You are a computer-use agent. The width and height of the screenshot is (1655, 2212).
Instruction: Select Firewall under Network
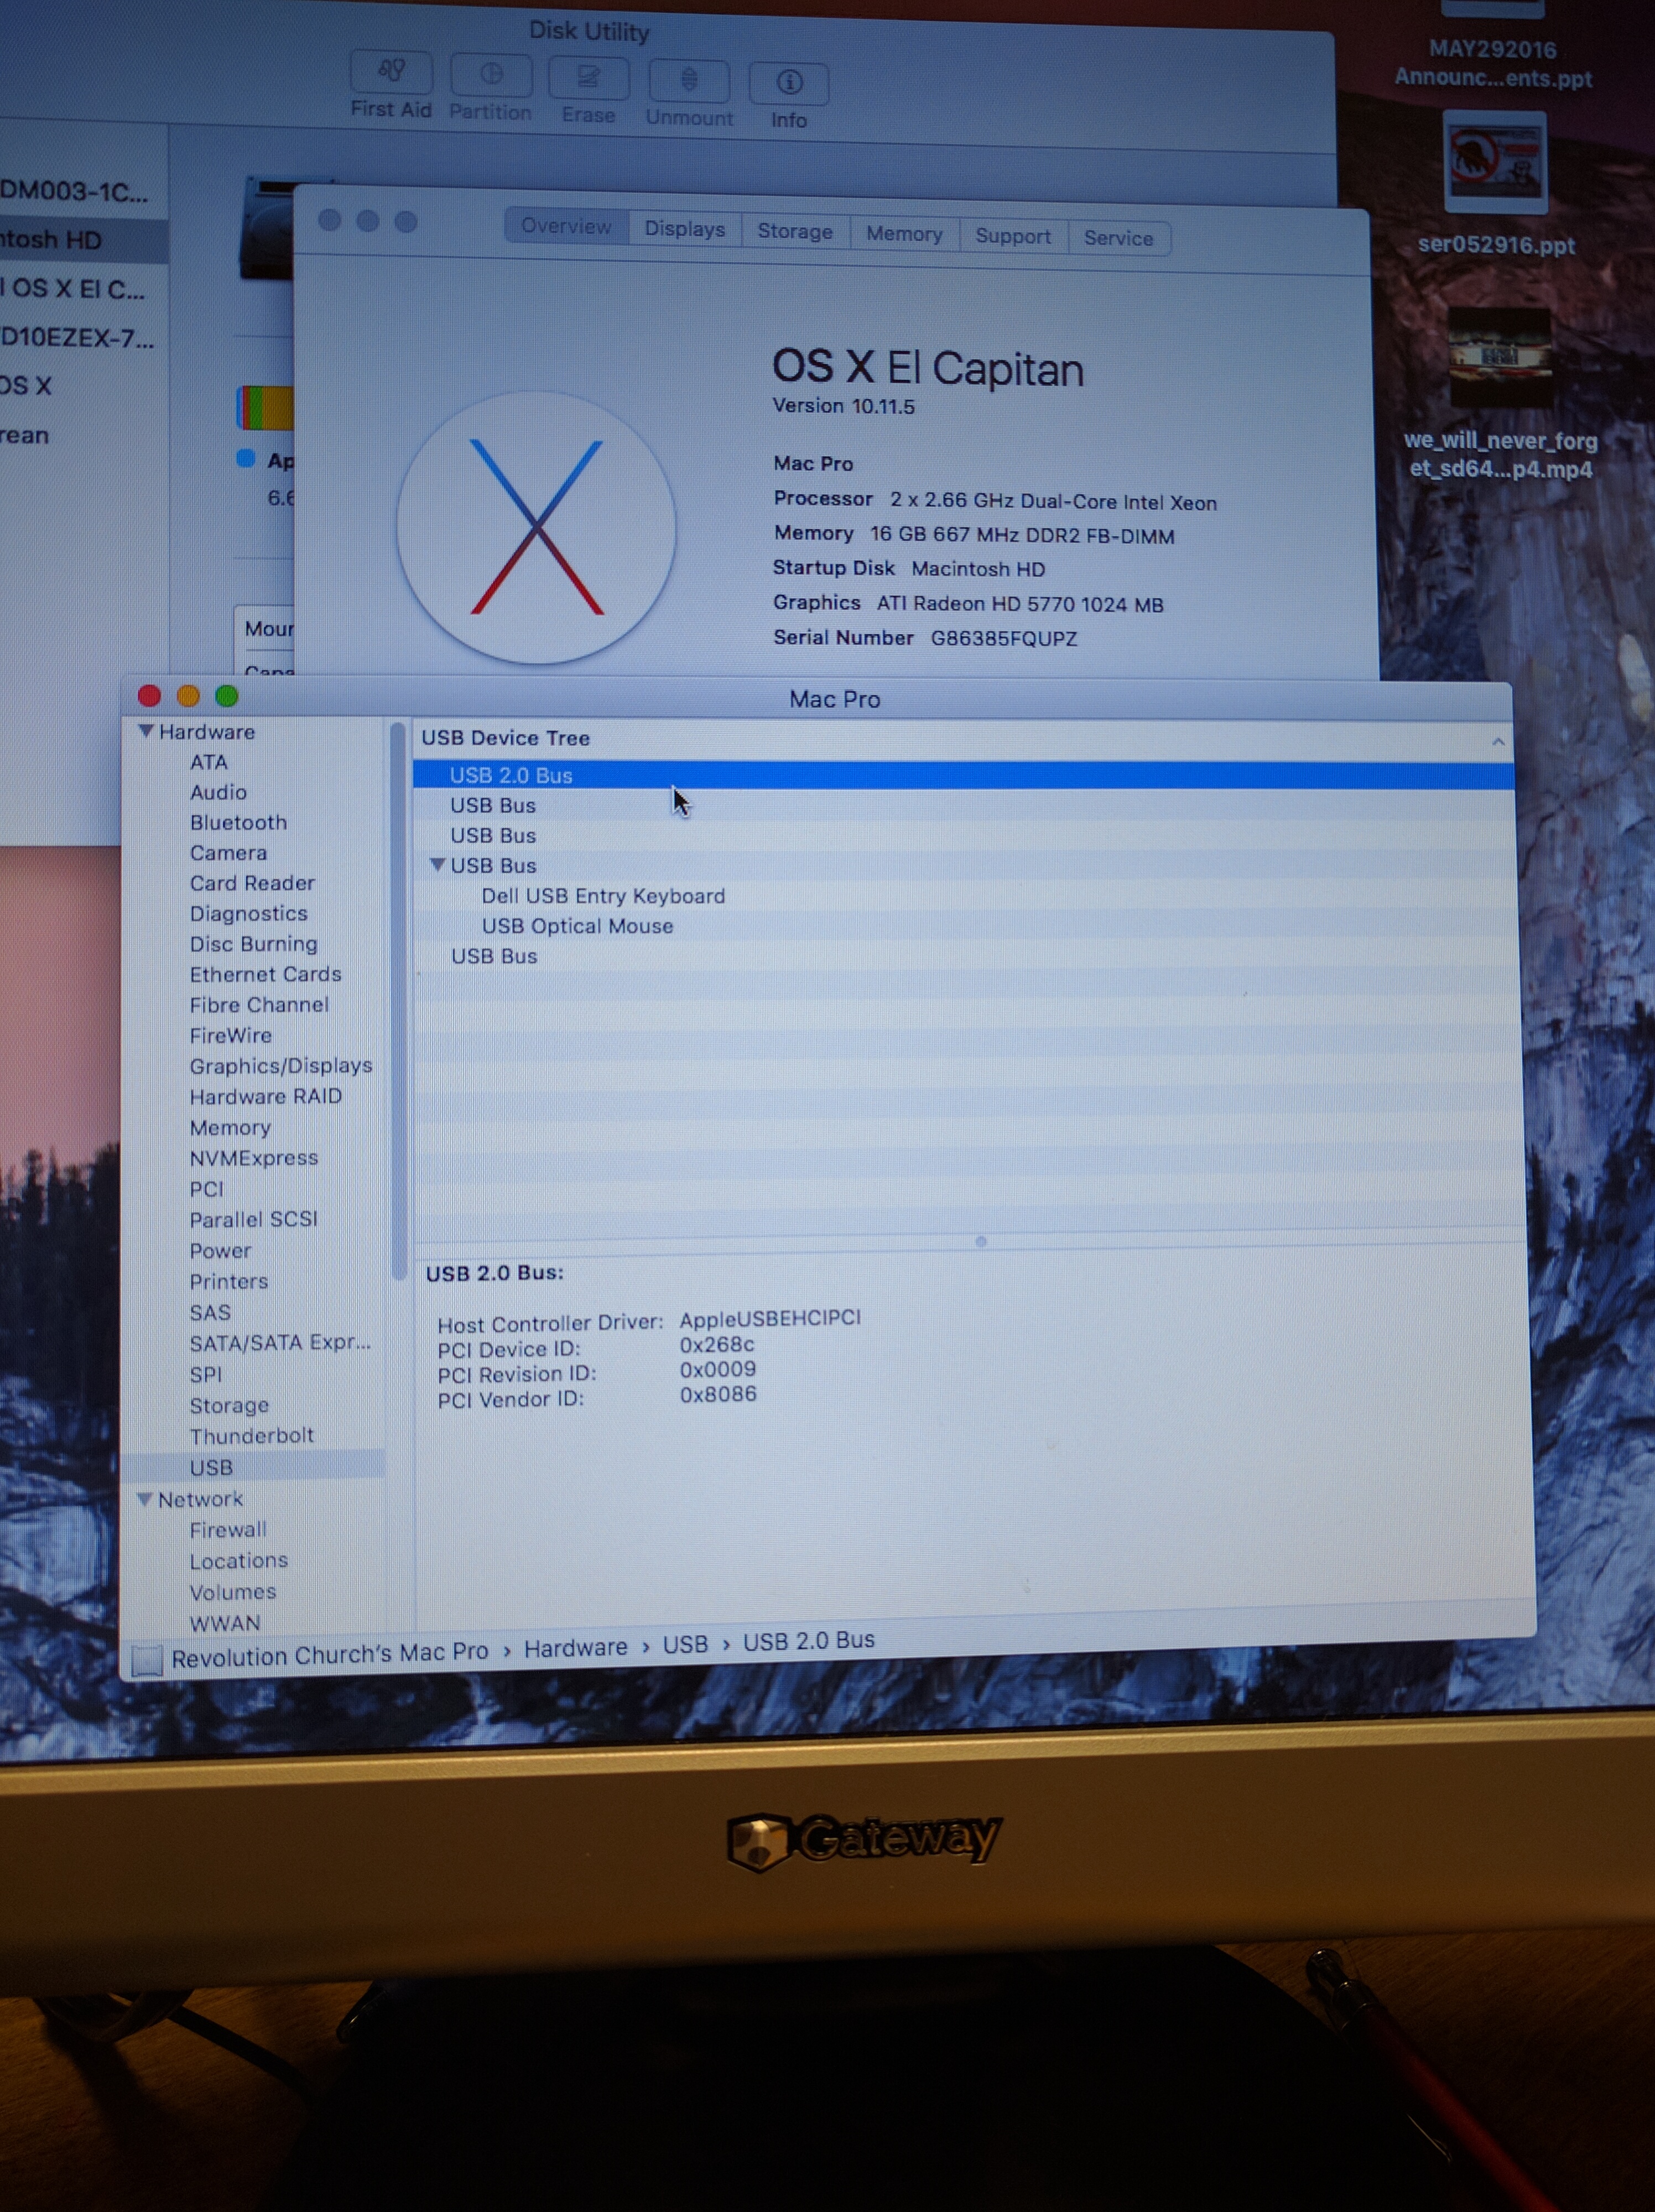tap(228, 1530)
